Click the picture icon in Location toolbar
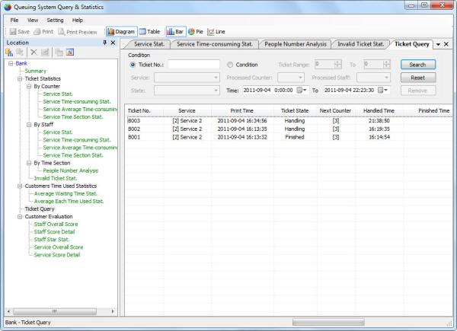The height and width of the screenshot is (331, 457). (x=70, y=53)
